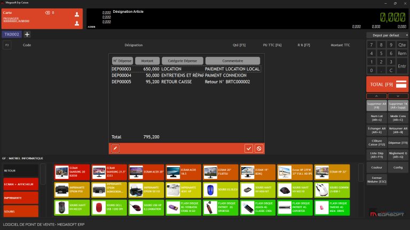Open the ECRAN + AFFICHEUR category
Screen dimensions: 410x230
click(21, 184)
